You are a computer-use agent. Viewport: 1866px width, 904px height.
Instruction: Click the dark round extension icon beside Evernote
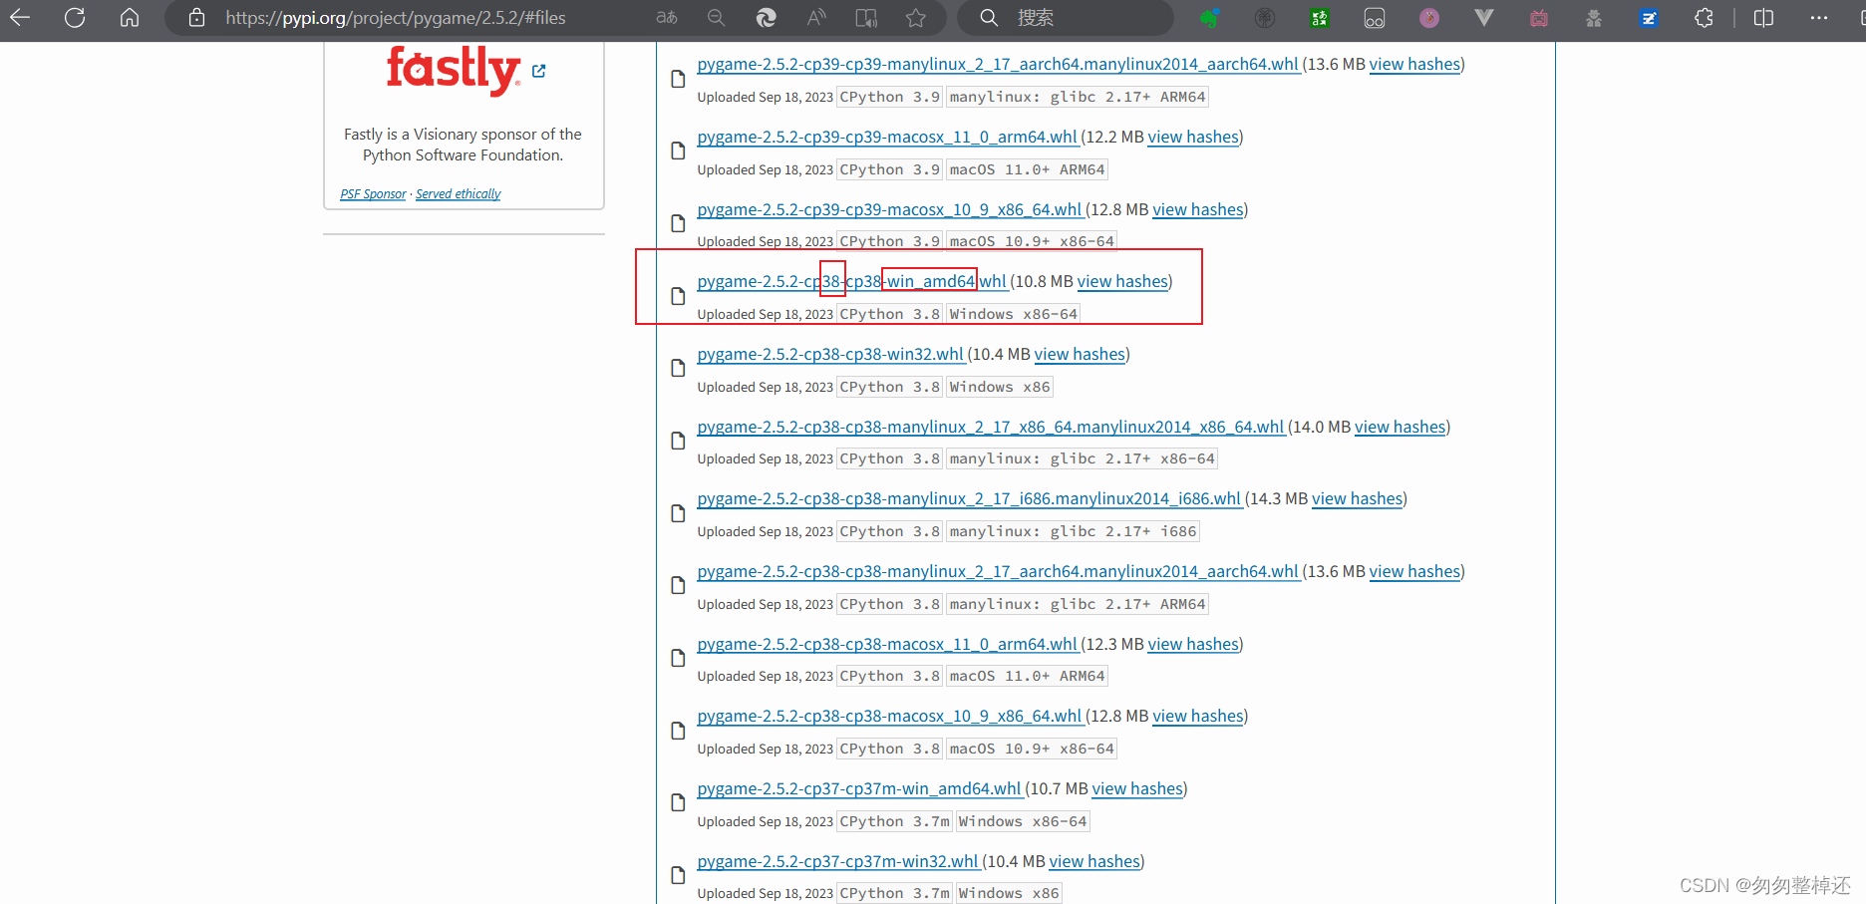click(x=1265, y=18)
